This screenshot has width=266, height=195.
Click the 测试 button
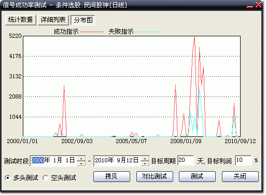coord(197,176)
